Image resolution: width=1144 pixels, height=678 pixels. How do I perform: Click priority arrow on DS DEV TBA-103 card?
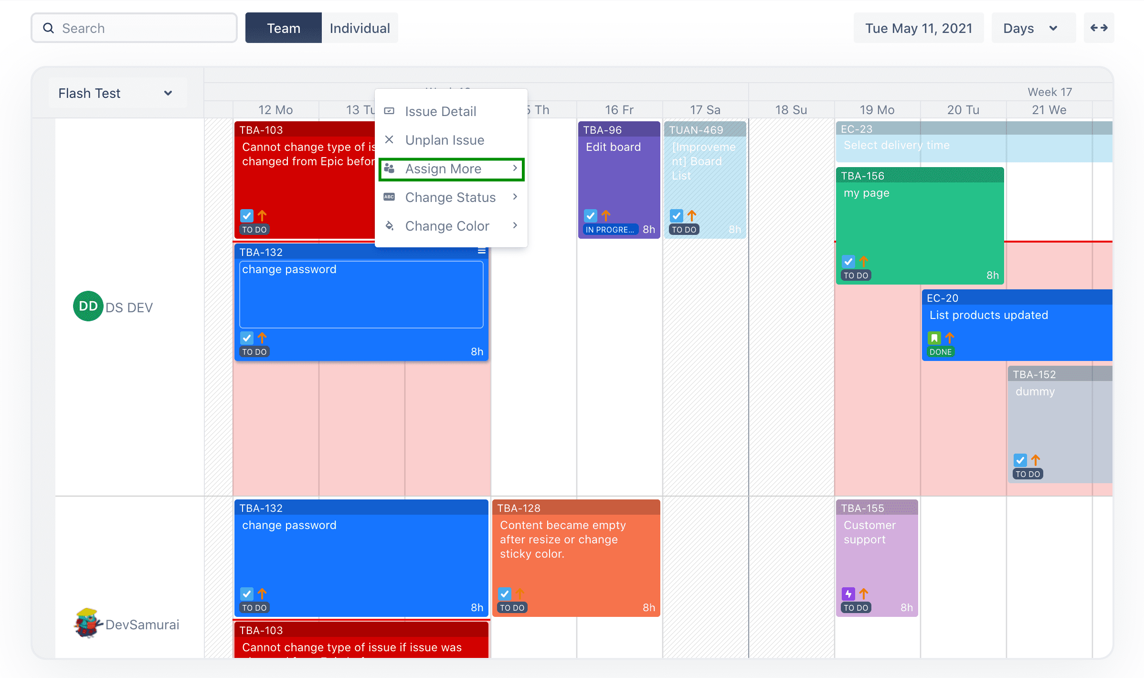click(262, 216)
